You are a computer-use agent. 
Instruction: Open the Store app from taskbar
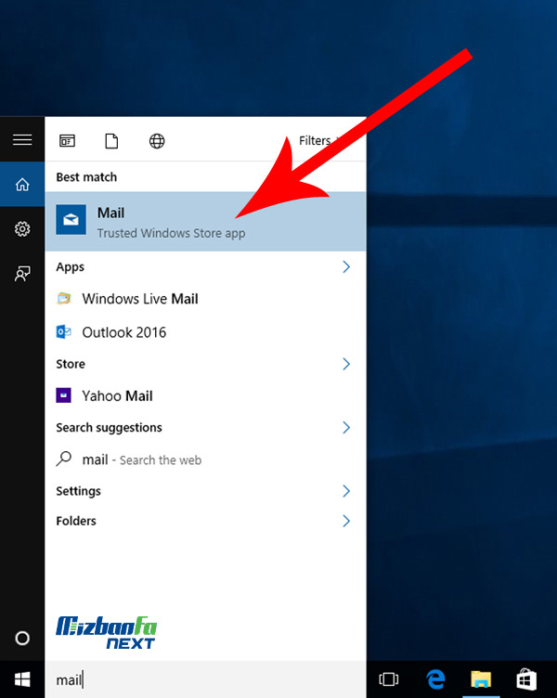tap(525, 679)
